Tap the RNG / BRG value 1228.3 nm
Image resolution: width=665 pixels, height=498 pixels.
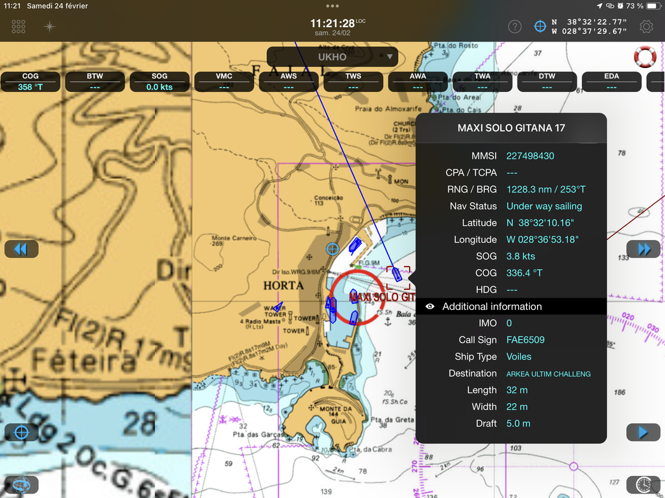click(546, 189)
